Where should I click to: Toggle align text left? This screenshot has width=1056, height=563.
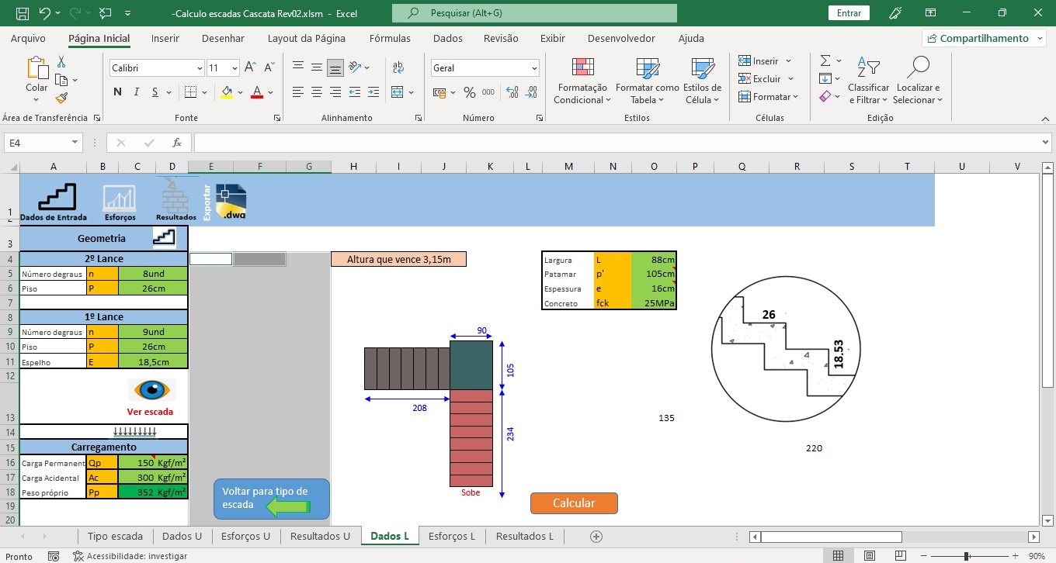pyautogui.click(x=297, y=92)
